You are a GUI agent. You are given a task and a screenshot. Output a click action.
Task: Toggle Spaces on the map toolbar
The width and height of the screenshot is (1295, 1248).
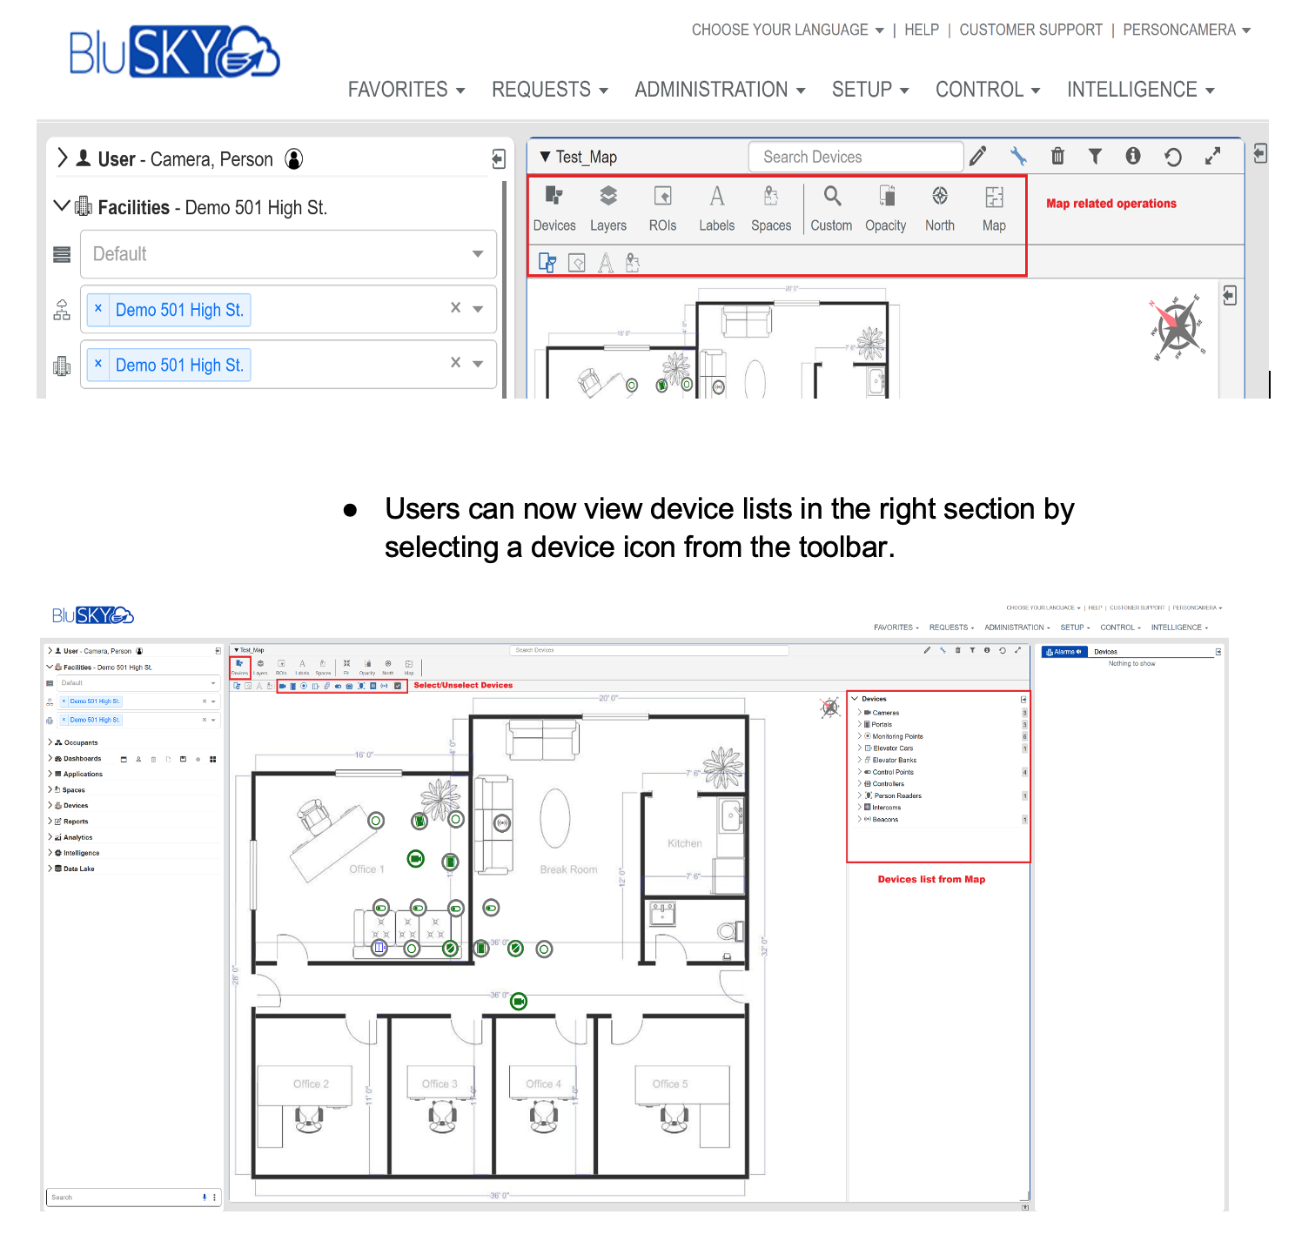771,208
